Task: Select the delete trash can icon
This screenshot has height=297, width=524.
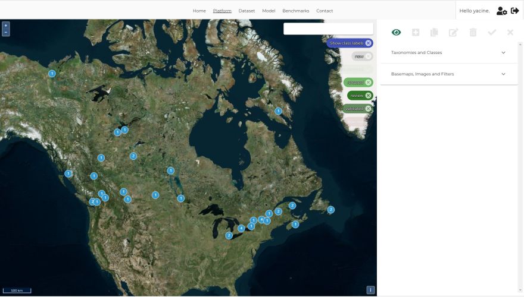Action: pyautogui.click(x=473, y=32)
